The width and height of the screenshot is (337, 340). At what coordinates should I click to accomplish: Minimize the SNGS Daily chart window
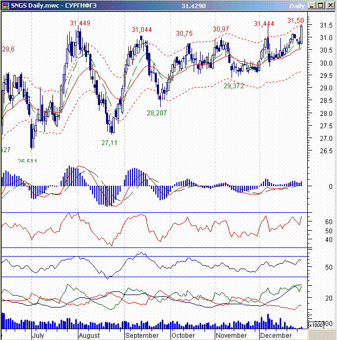tap(313, 5)
